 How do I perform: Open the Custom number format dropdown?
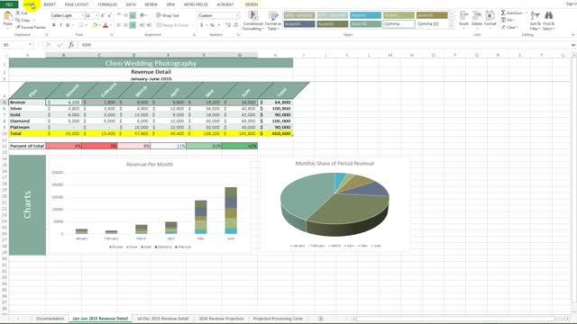point(236,15)
